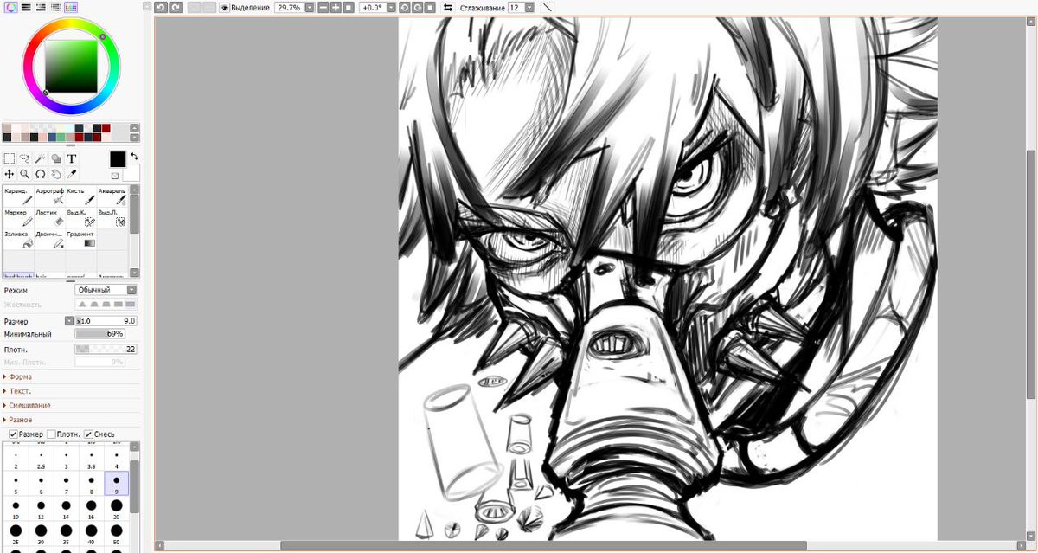Toggle the Смесь checkbox
The width and height of the screenshot is (1038, 553).
pyautogui.click(x=88, y=434)
